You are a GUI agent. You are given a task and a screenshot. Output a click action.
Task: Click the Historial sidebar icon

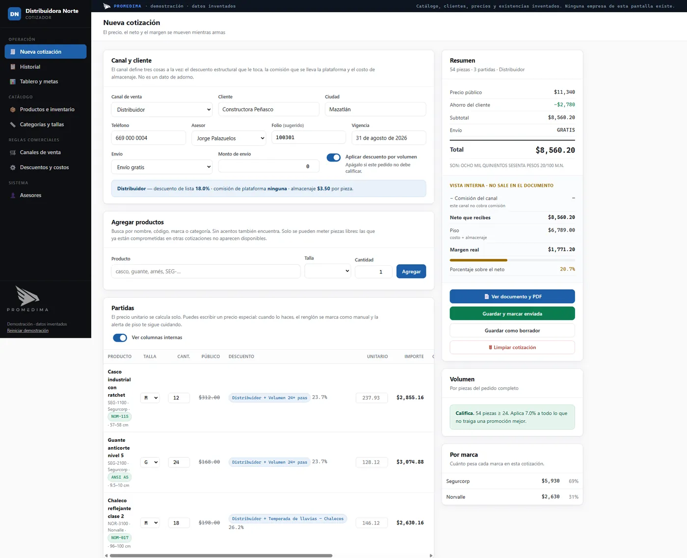pyautogui.click(x=13, y=67)
